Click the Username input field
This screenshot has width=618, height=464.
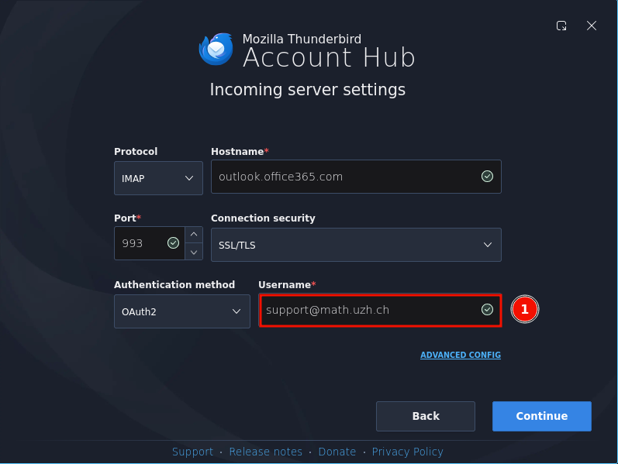coord(381,310)
